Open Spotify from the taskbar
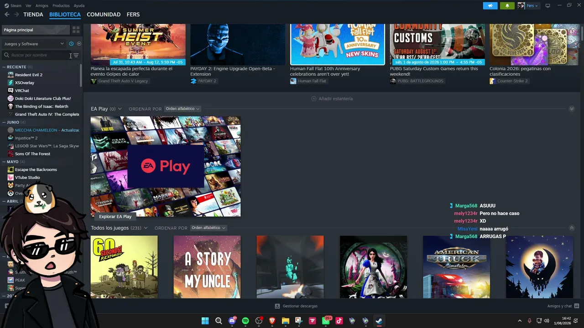Viewport: 584px width, 328px height. pos(245,321)
